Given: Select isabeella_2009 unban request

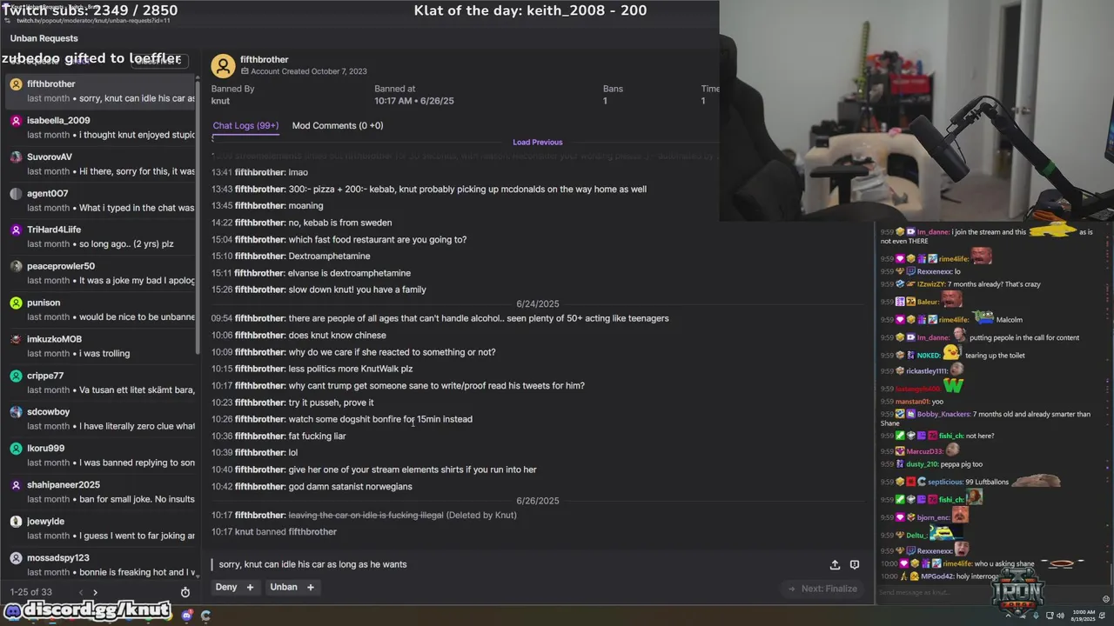Looking at the screenshot, I should click(100, 127).
